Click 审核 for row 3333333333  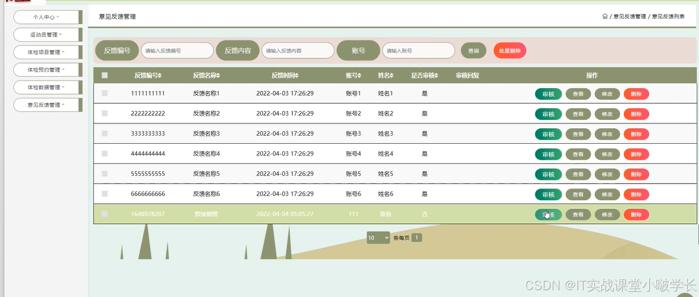[x=548, y=134]
